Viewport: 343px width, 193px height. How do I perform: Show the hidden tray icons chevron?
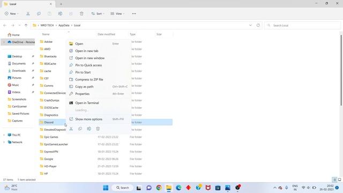pyautogui.click(x=275, y=188)
